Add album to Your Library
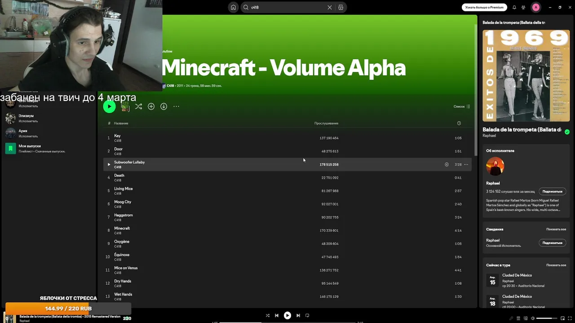The width and height of the screenshot is (575, 323). tap(151, 106)
